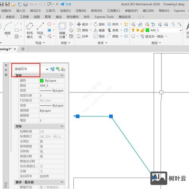Click the 移至另一图层 move to another layer button
Screen dimensions: 189x189
coord(152,37)
